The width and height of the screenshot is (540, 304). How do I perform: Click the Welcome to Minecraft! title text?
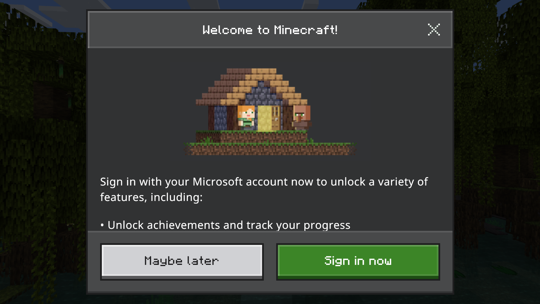(270, 30)
